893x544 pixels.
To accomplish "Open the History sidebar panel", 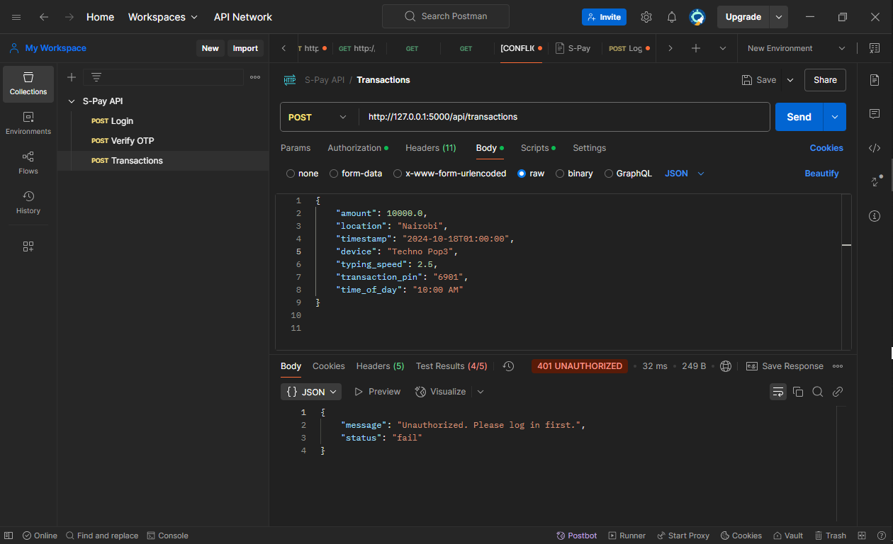I will 28,203.
